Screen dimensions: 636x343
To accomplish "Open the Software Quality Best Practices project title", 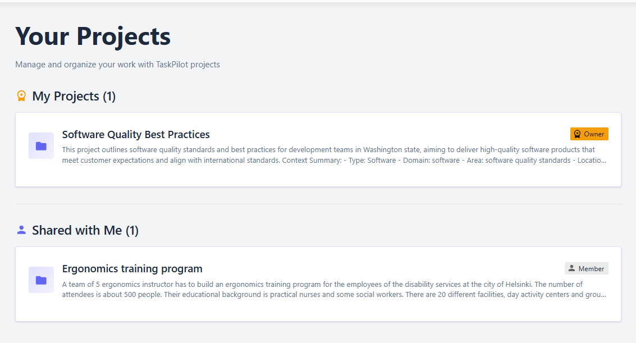I will pyautogui.click(x=136, y=135).
